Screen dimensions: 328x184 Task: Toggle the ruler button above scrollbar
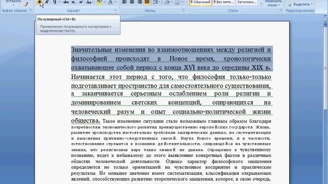click(325, 18)
